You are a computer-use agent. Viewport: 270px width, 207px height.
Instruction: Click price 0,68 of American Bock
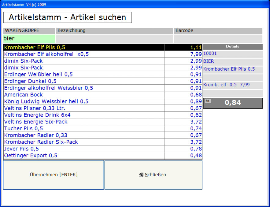tap(196, 95)
